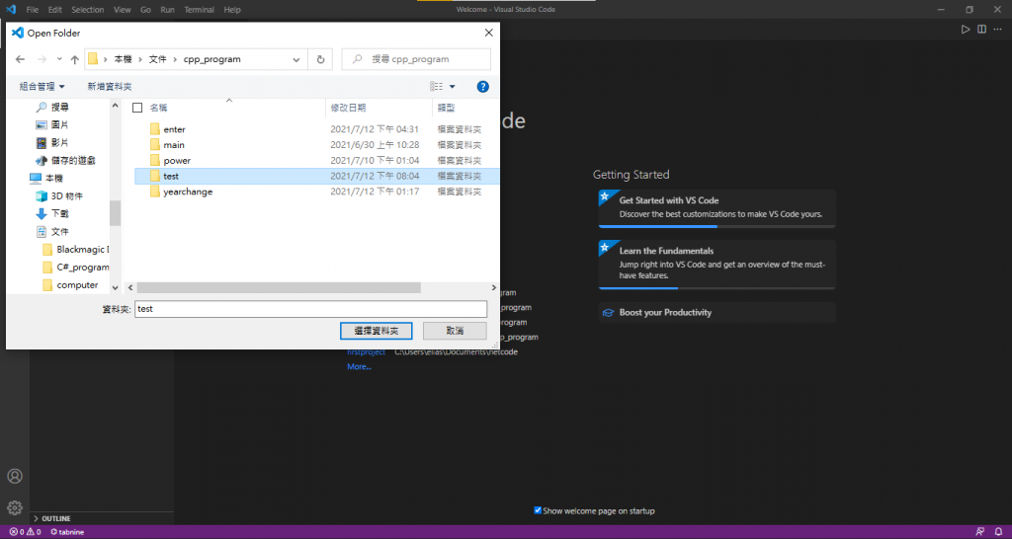Screen dimensions: 1012x539
Task: Click the 新增資料夾 button
Action: (x=110, y=87)
